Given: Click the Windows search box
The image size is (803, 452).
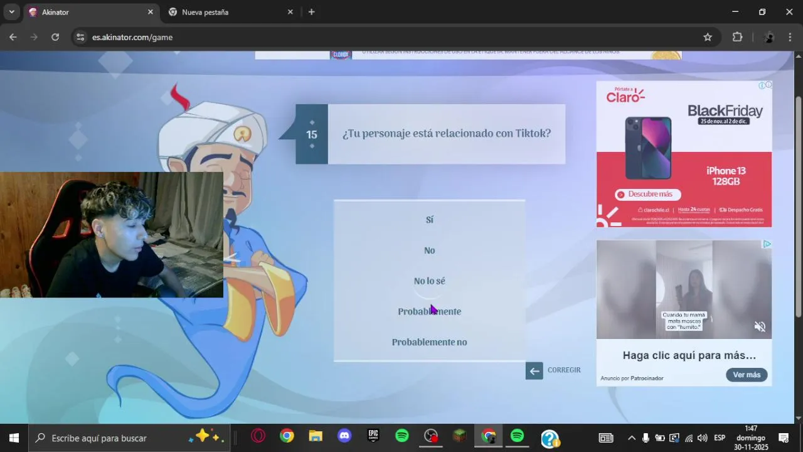Looking at the screenshot, I should click(x=130, y=438).
